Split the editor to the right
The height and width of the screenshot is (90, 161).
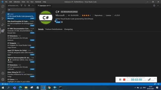point(154,5)
